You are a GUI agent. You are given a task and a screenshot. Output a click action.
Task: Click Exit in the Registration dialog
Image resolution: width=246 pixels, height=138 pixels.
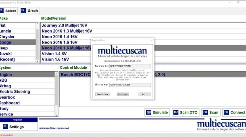(x=144, y=94)
